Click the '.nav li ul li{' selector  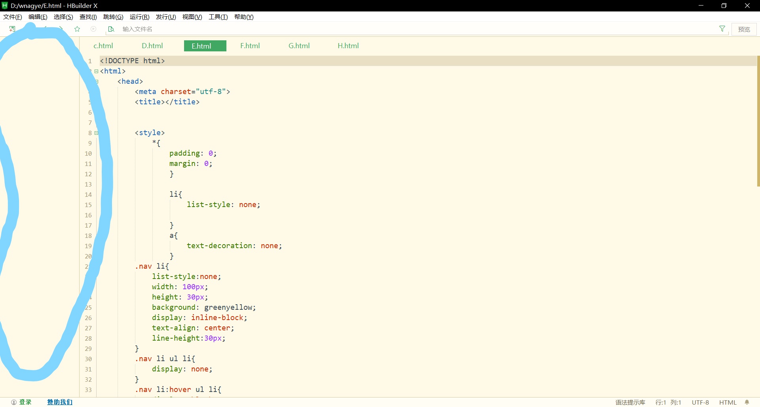click(165, 359)
